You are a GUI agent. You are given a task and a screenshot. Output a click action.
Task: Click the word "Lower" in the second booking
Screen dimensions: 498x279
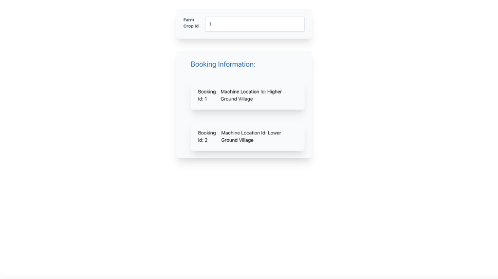(275, 133)
